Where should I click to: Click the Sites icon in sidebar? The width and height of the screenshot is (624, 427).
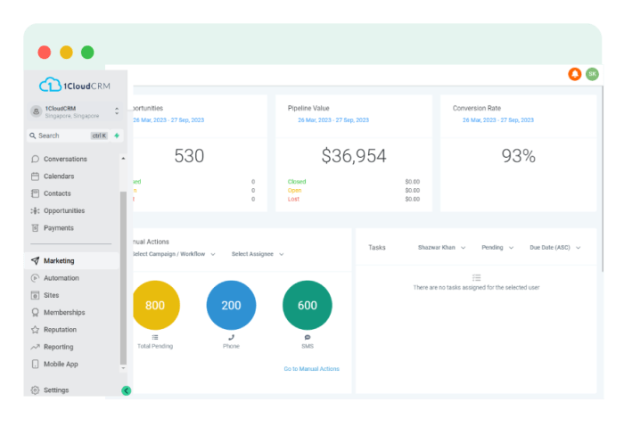click(x=35, y=295)
